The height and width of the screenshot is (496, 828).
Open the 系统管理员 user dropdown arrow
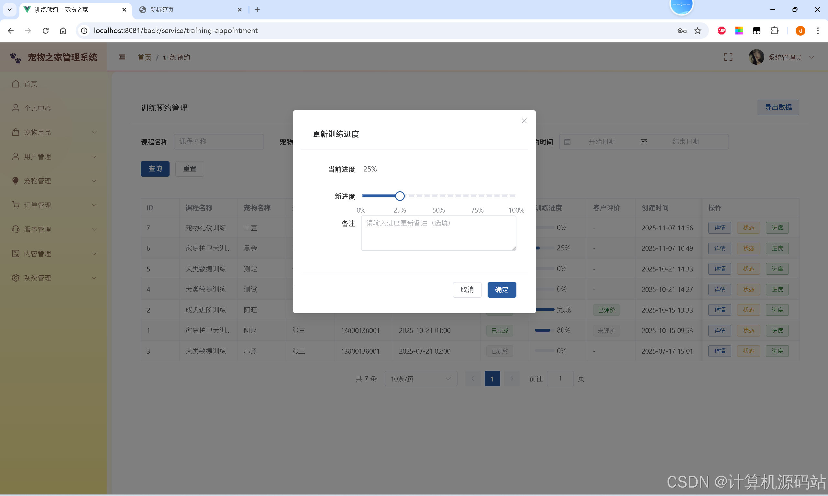pos(811,57)
